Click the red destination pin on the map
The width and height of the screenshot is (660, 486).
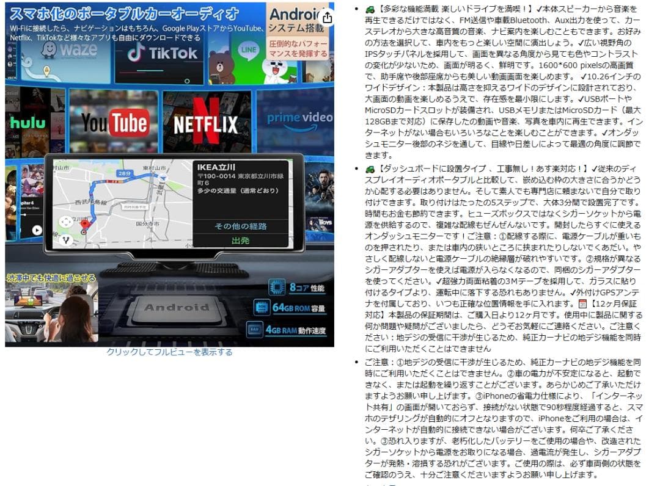tap(85, 225)
